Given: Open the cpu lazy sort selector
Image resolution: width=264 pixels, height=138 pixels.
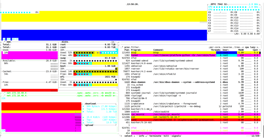Looking at the screenshot, I should pos(250,47).
